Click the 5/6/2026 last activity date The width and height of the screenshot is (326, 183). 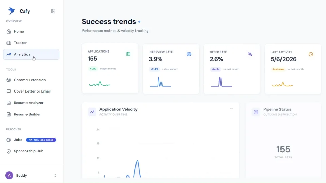284,59
